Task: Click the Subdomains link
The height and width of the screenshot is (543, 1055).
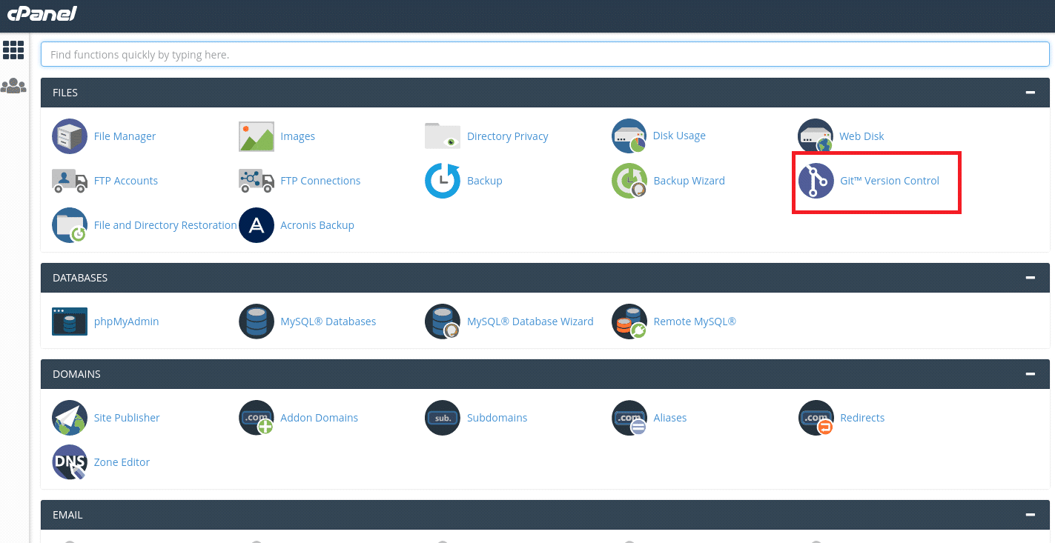Action: (x=497, y=418)
